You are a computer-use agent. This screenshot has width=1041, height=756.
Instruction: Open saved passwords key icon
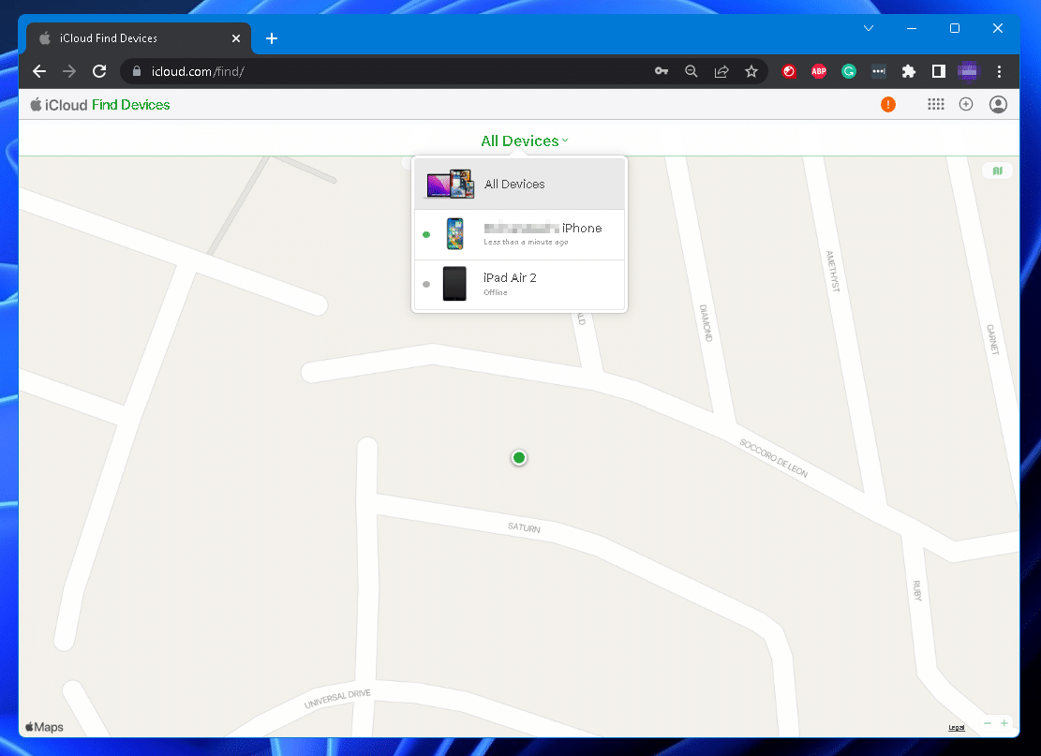[x=662, y=71]
